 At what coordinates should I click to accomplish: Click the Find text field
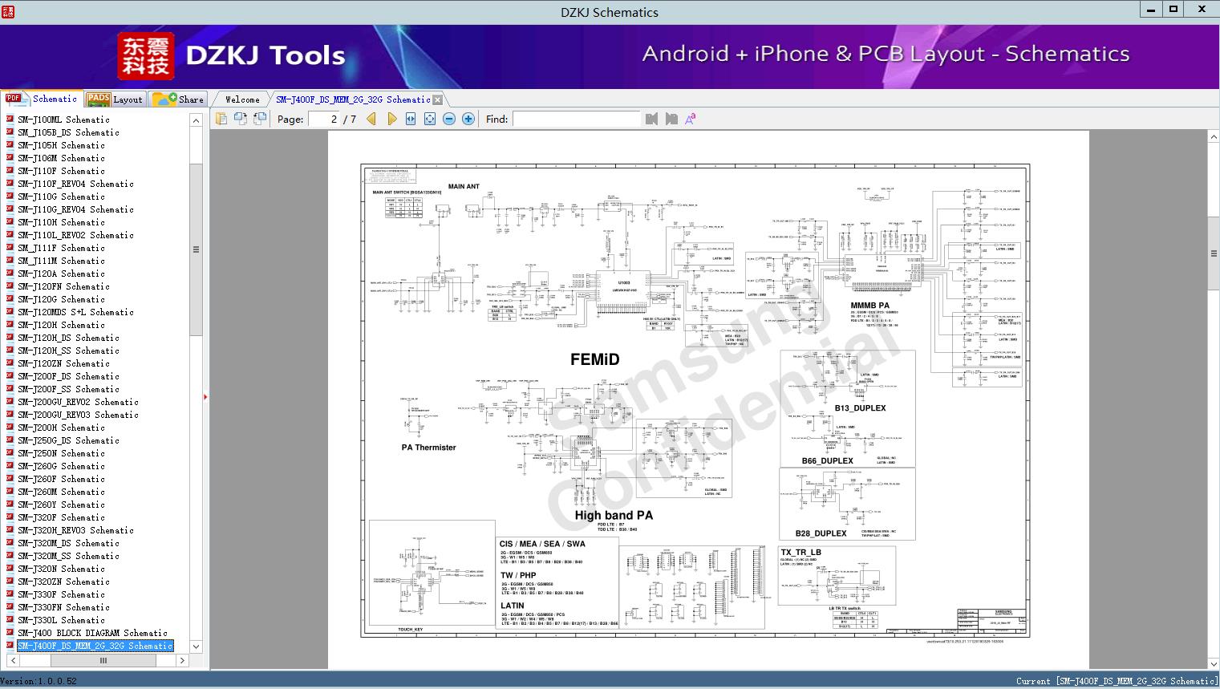click(576, 119)
